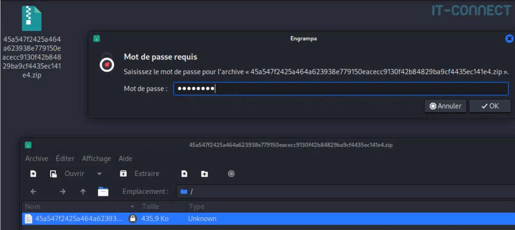Viewport: 515px width, 230px height.
Task: Click the OK button
Action: click(x=490, y=106)
